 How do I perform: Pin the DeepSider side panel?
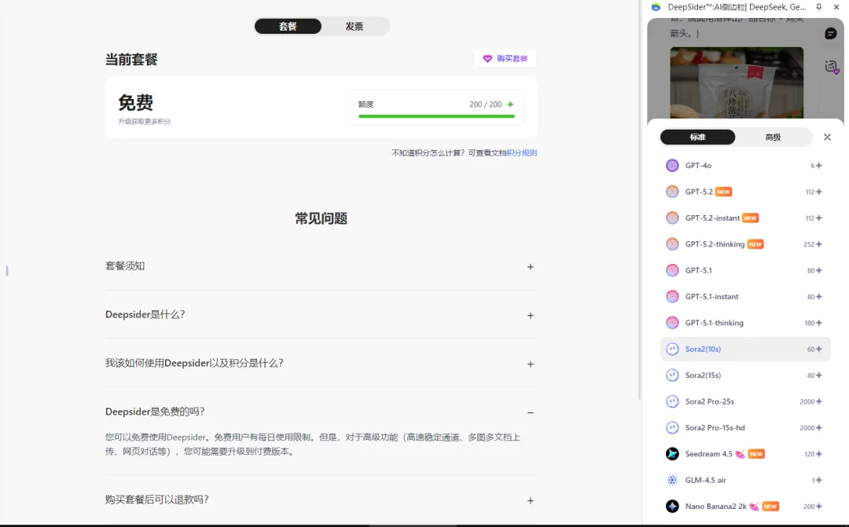pos(818,7)
